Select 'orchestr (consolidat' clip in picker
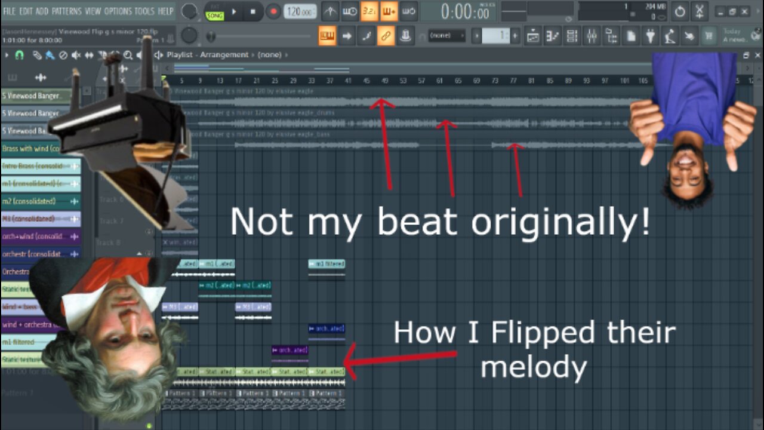The height and width of the screenshot is (430, 764). coord(41,254)
